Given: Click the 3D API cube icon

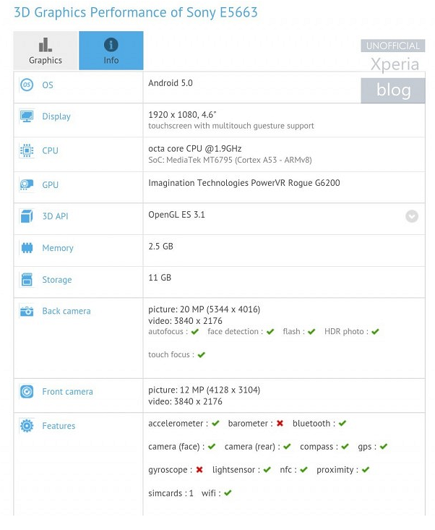Looking at the screenshot, I should point(27,216).
